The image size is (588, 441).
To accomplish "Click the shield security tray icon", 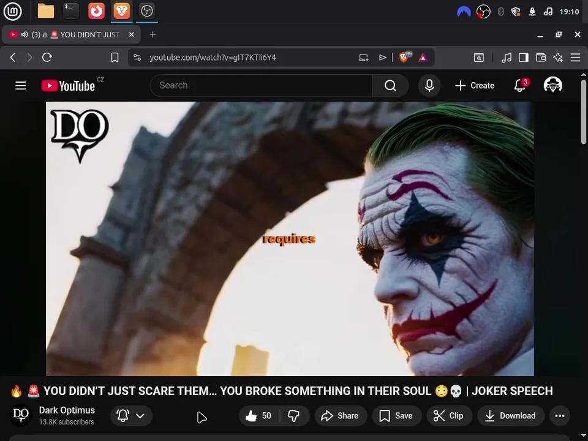I will tap(516, 12).
